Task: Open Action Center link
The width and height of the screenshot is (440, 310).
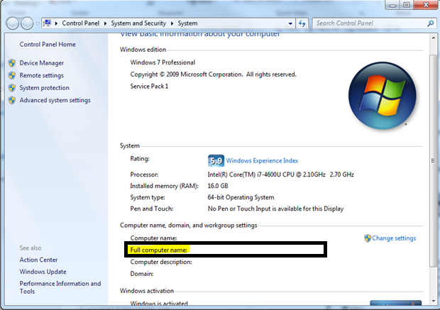Action: pyautogui.click(x=38, y=260)
